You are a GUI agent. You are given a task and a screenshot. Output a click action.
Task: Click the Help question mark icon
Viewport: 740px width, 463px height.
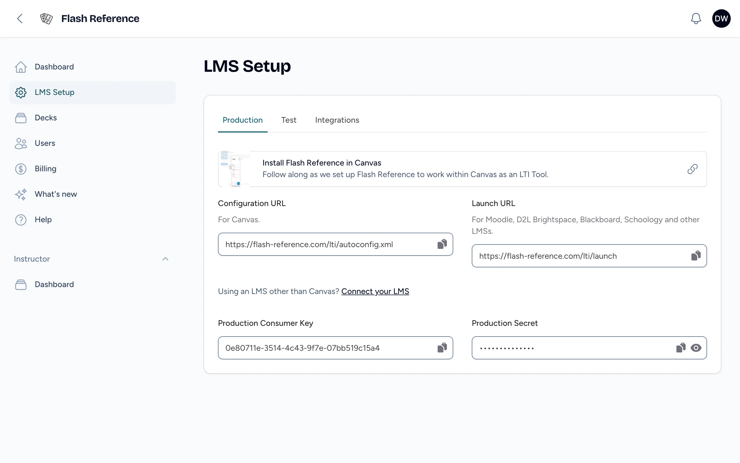pos(21,220)
